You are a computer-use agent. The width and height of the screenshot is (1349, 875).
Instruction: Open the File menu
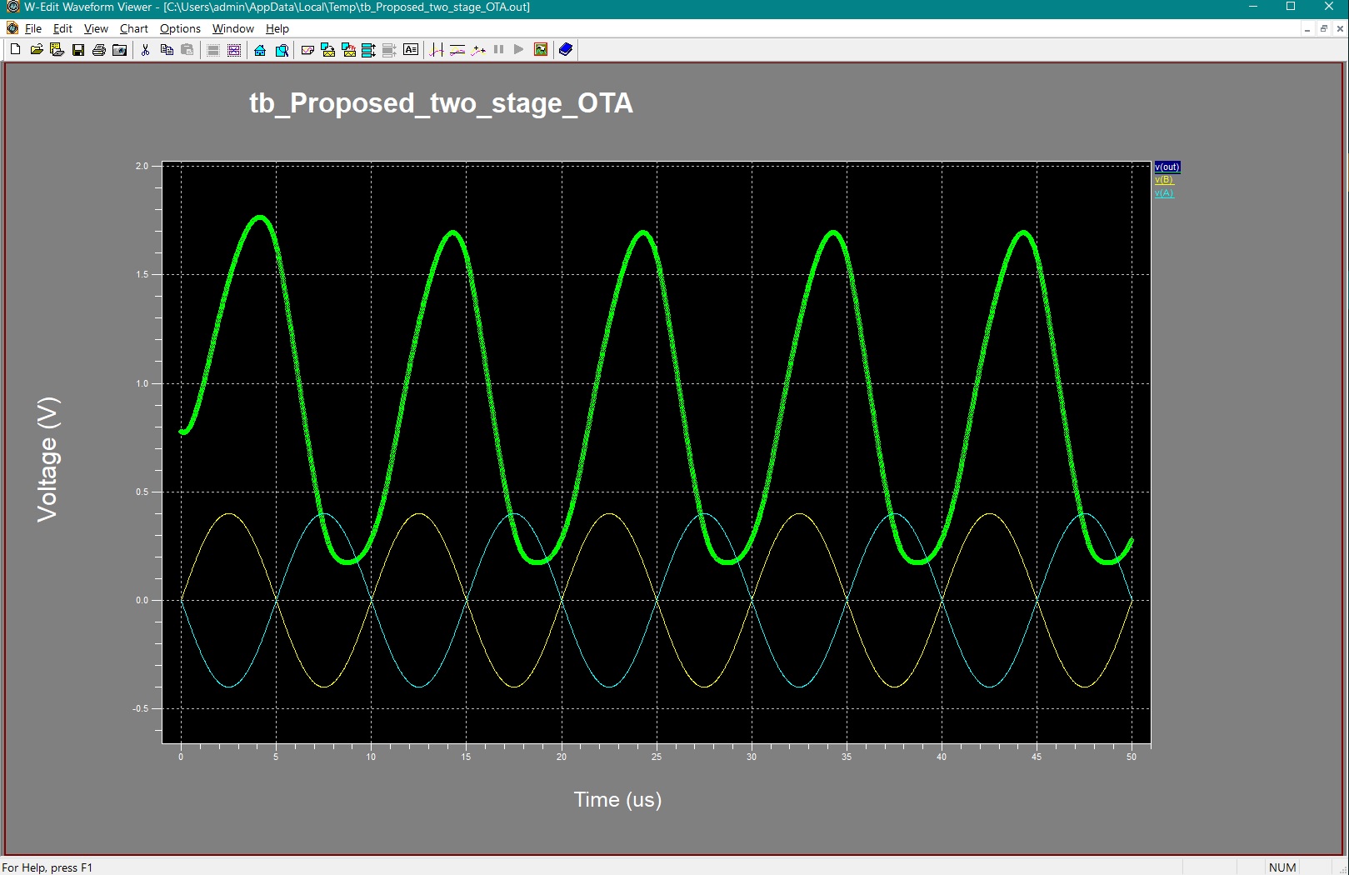33,28
